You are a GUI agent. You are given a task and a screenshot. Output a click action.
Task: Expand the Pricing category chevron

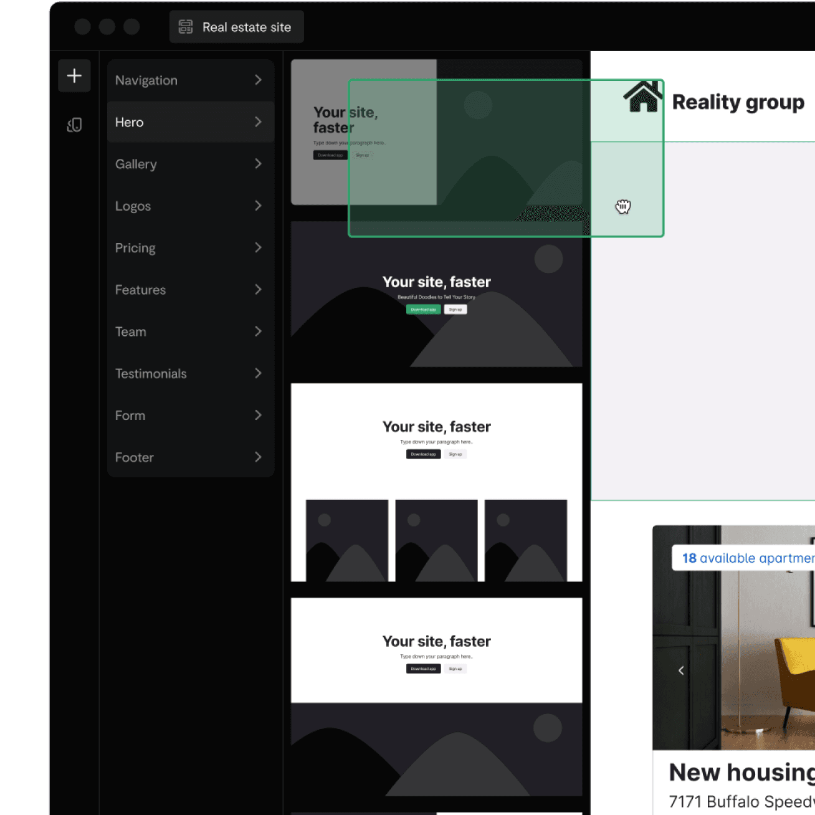[258, 248]
